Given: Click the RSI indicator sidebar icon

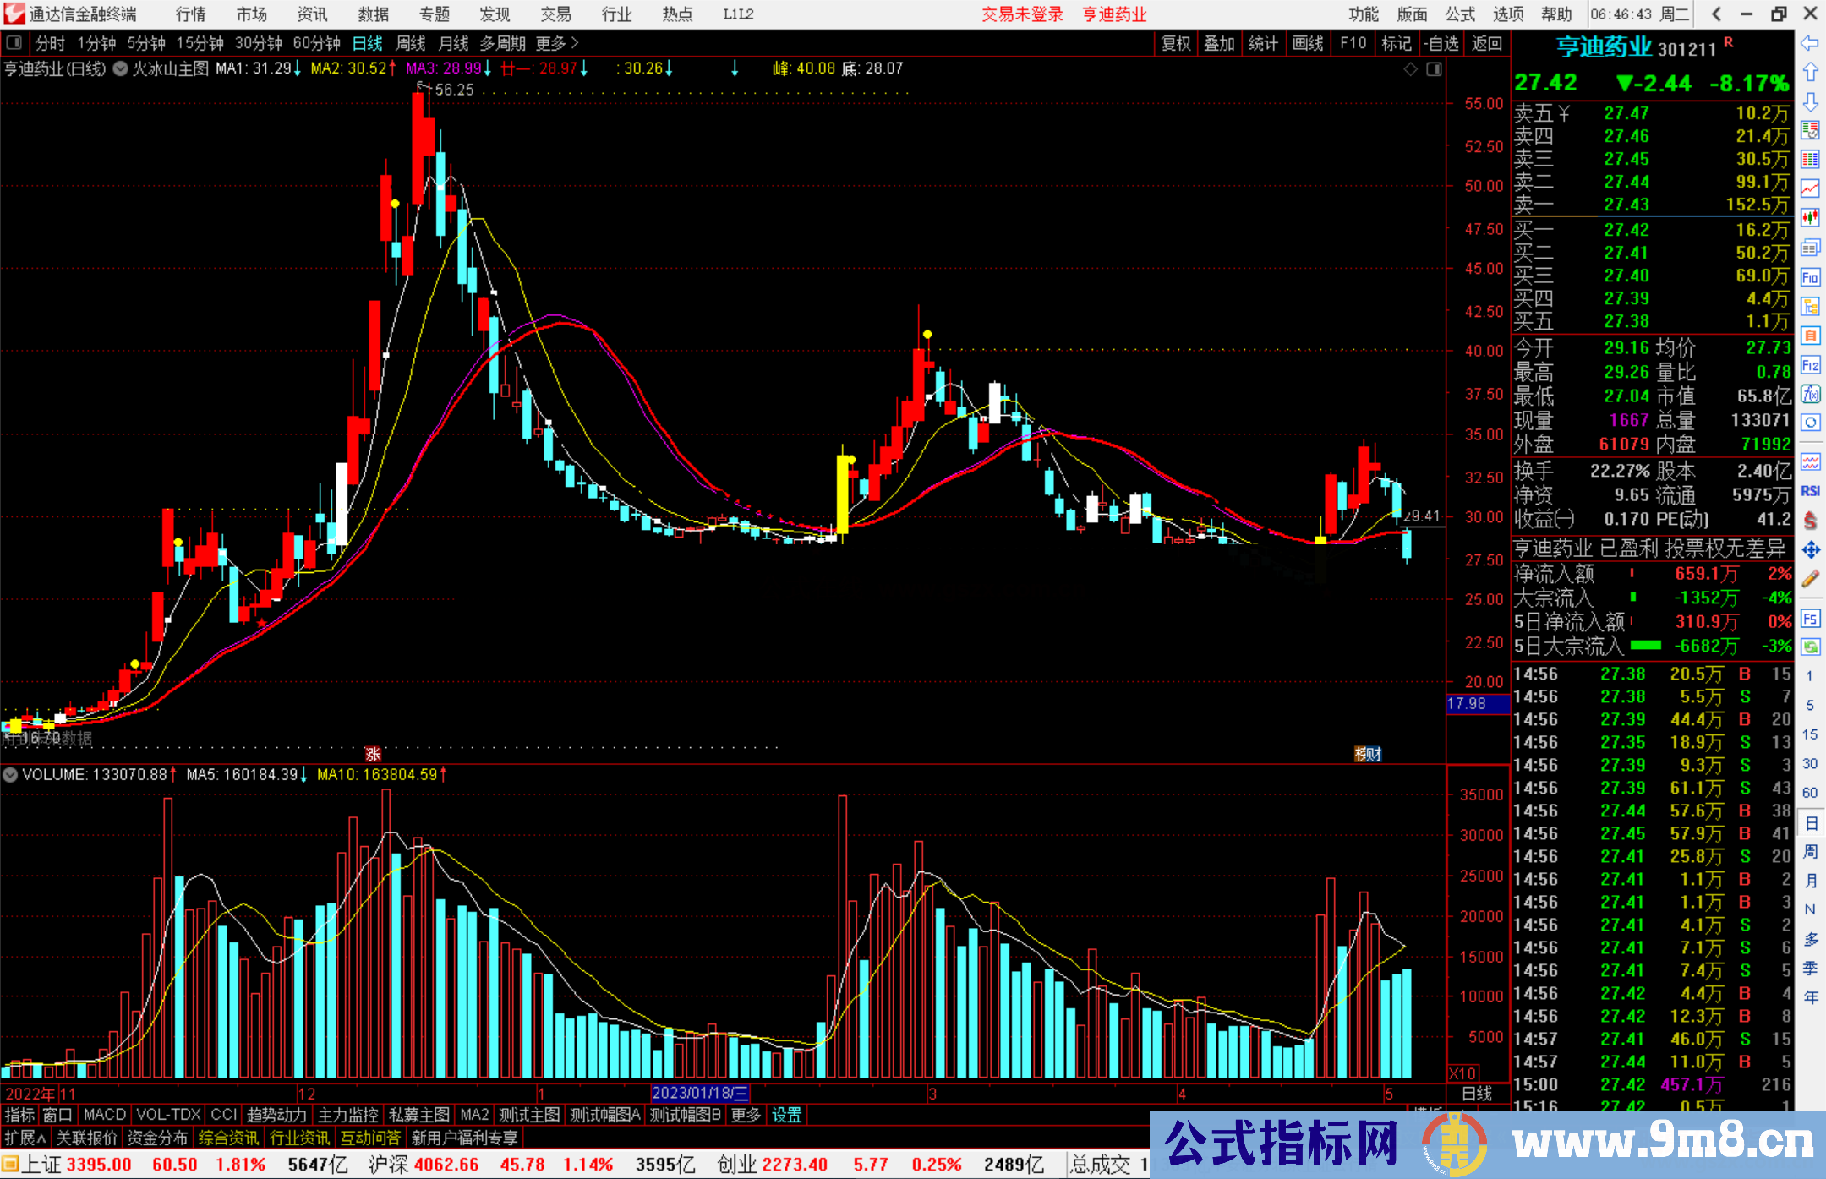Looking at the screenshot, I should 1810,491.
